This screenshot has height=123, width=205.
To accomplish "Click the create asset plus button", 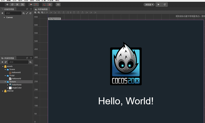I will (x=2, y=62).
